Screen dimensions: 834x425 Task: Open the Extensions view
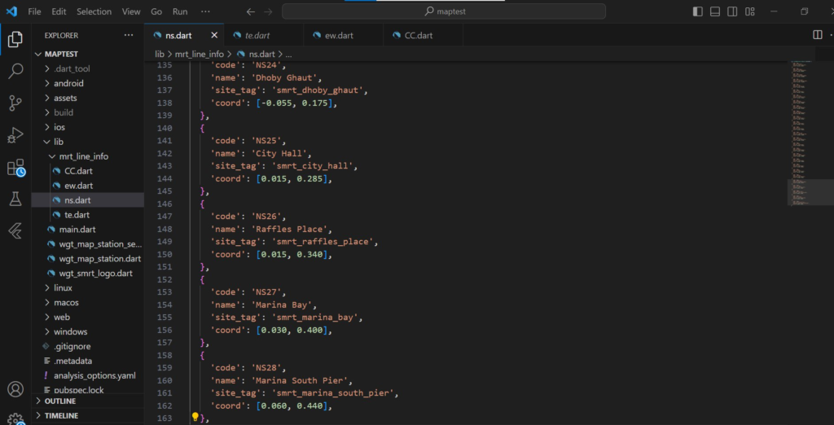pos(15,168)
